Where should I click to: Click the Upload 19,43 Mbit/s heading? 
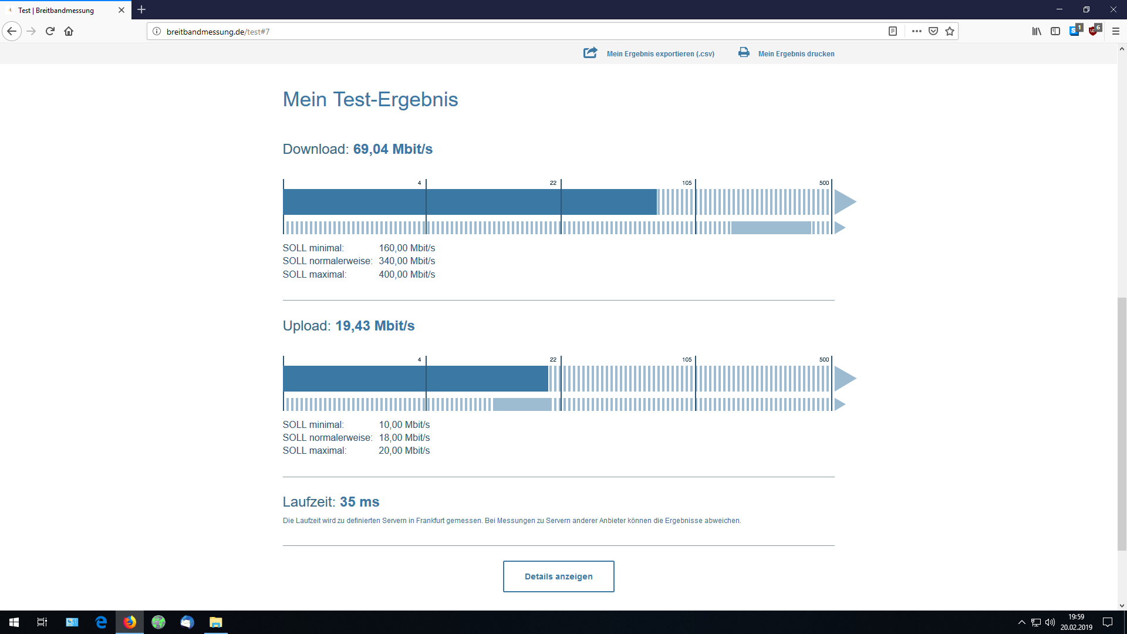pyautogui.click(x=349, y=326)
